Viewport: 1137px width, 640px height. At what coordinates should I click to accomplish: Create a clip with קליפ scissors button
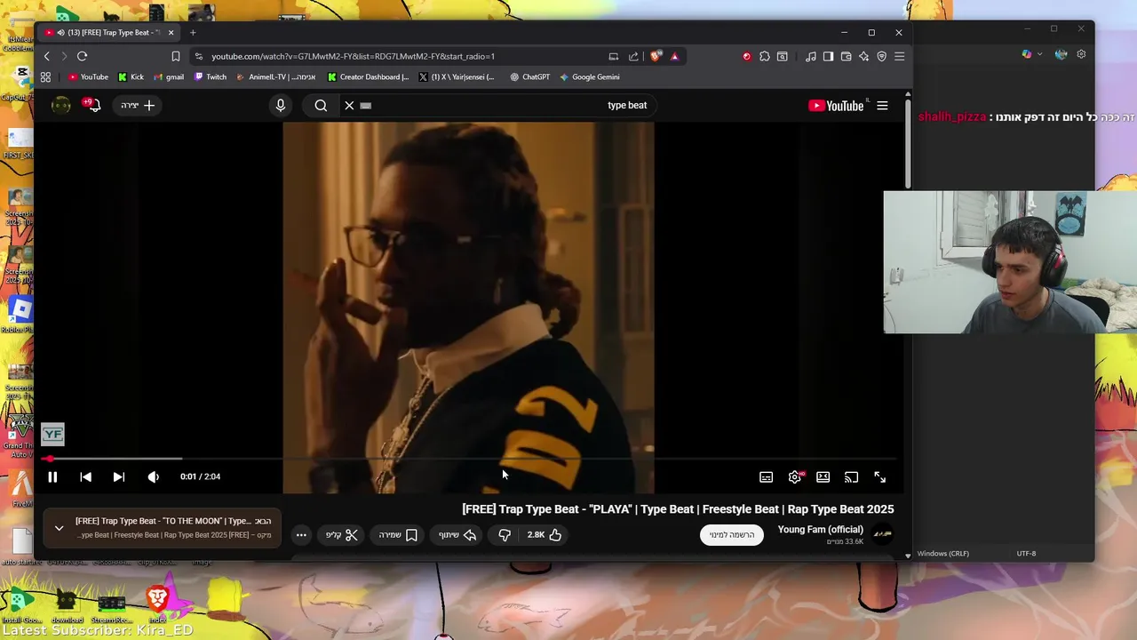[341, 535]
